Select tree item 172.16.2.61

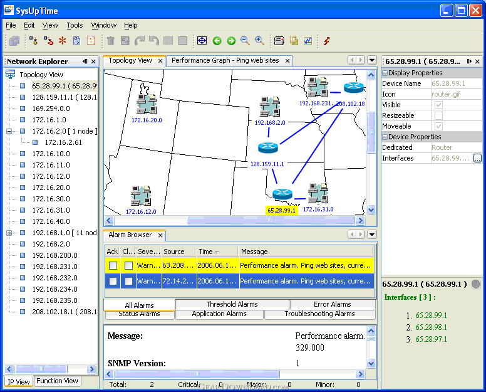[63, 142]
